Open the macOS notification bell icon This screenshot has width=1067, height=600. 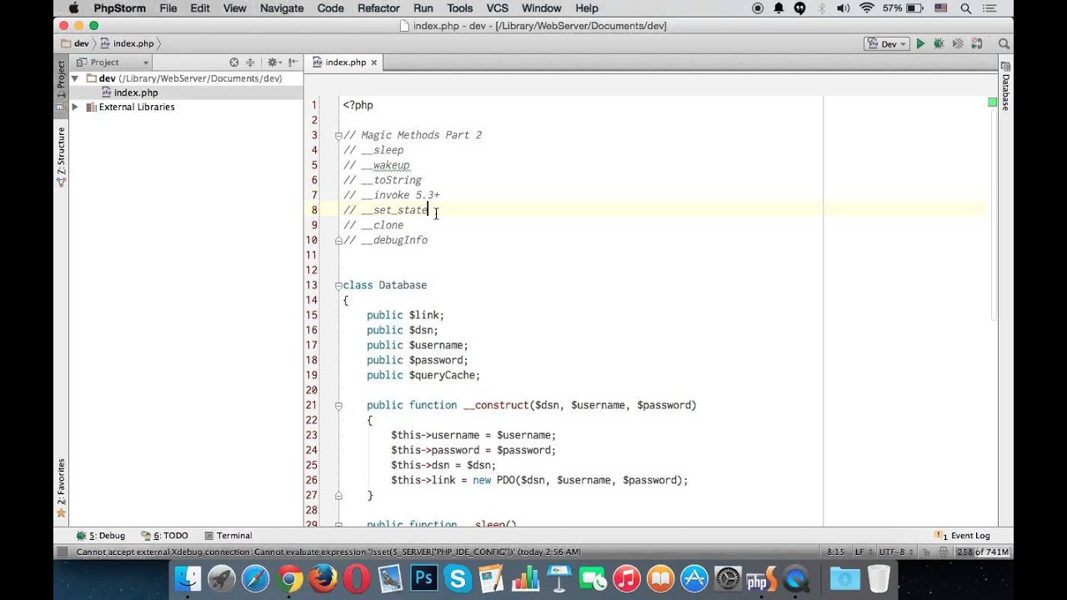click(x=779, y=8)
